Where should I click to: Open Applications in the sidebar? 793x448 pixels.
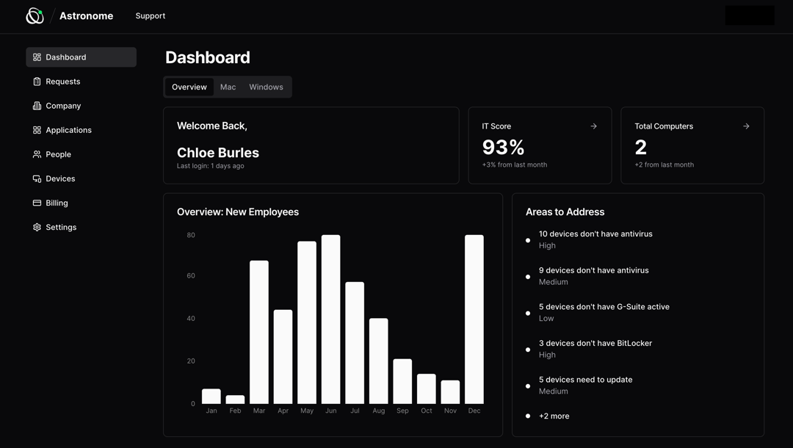[81, 130]
